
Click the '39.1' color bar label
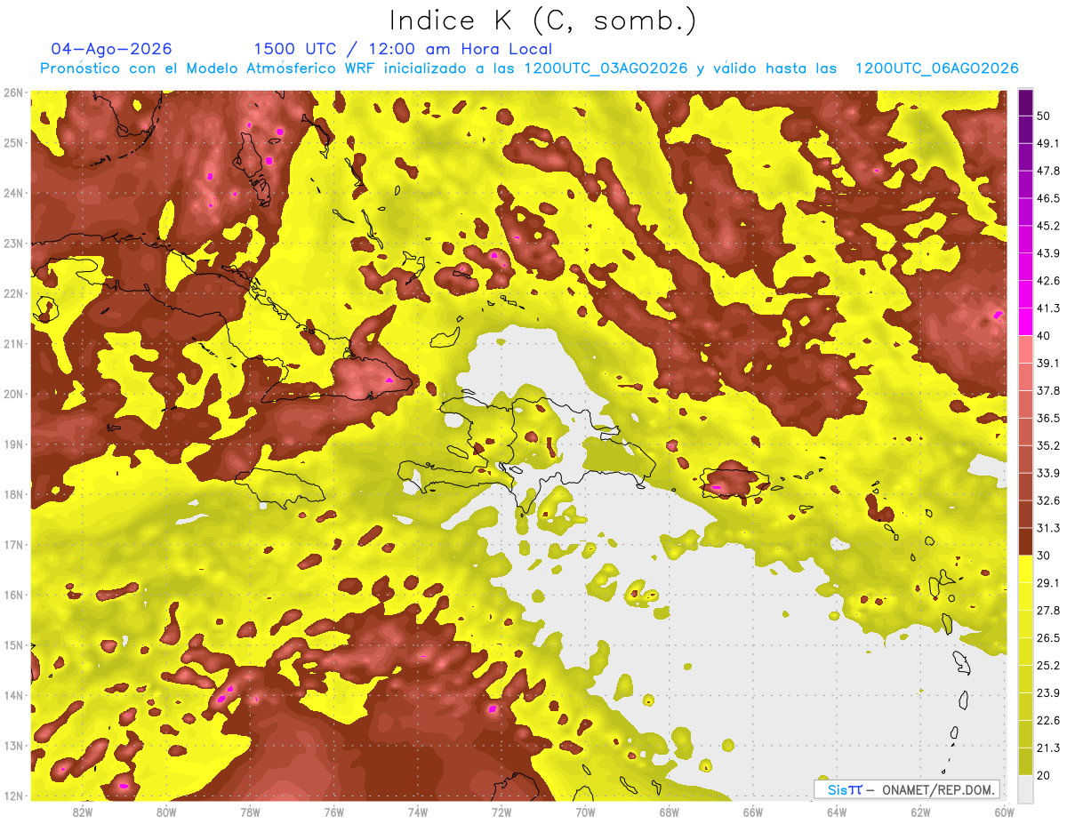click(1047, 363)
